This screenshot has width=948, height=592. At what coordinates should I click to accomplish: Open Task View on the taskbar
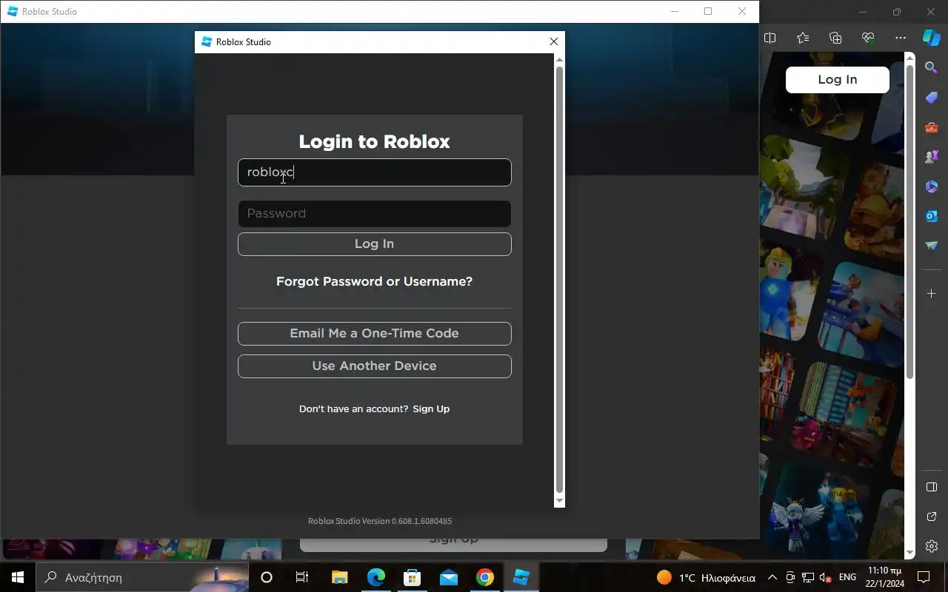pos(302,577)
